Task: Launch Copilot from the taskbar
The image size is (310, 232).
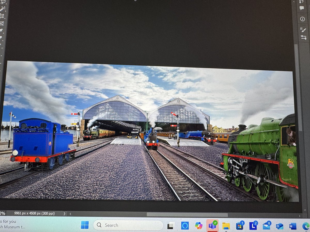Action: pyautogui.click(x=199, y=226)
